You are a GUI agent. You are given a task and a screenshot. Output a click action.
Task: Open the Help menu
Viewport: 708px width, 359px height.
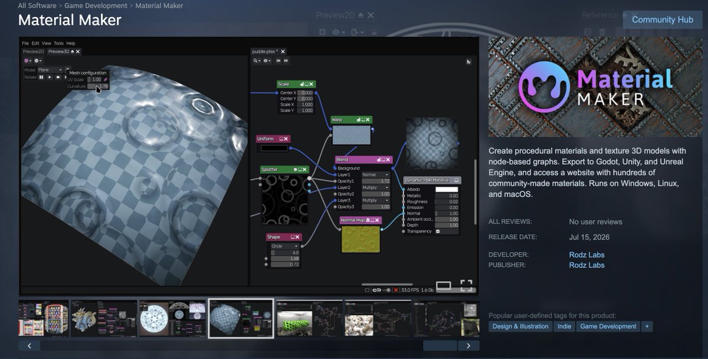pos(71,43)
